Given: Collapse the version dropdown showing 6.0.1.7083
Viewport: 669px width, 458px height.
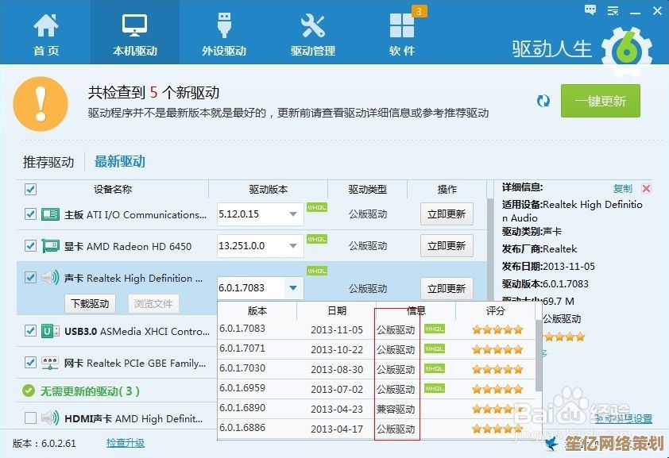Looking at the screenshot, I should click(261, 288).
